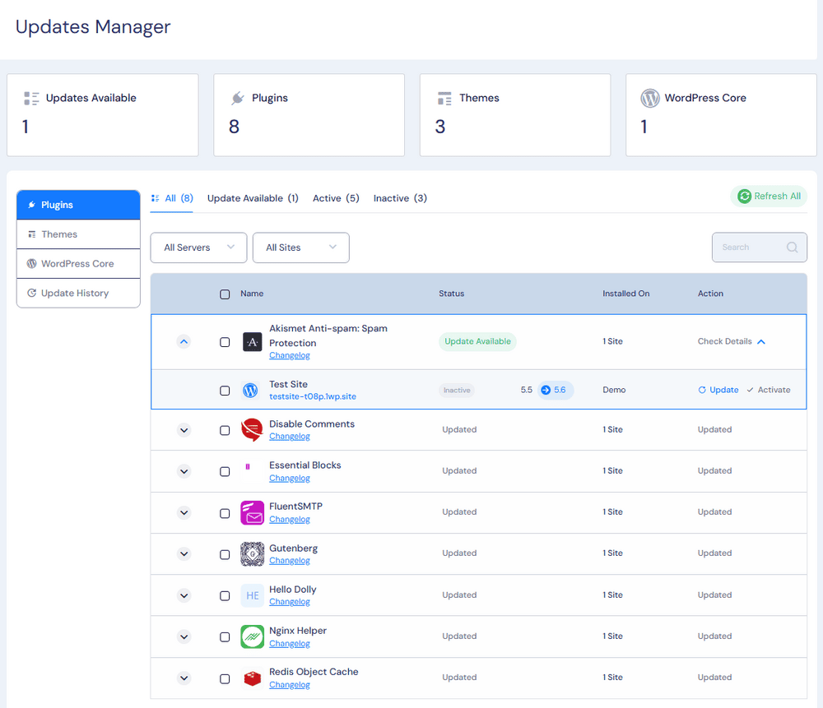This screenshot has width=823, height=708.
Task: Expand the Hello Dolly row
Action: 184,595
